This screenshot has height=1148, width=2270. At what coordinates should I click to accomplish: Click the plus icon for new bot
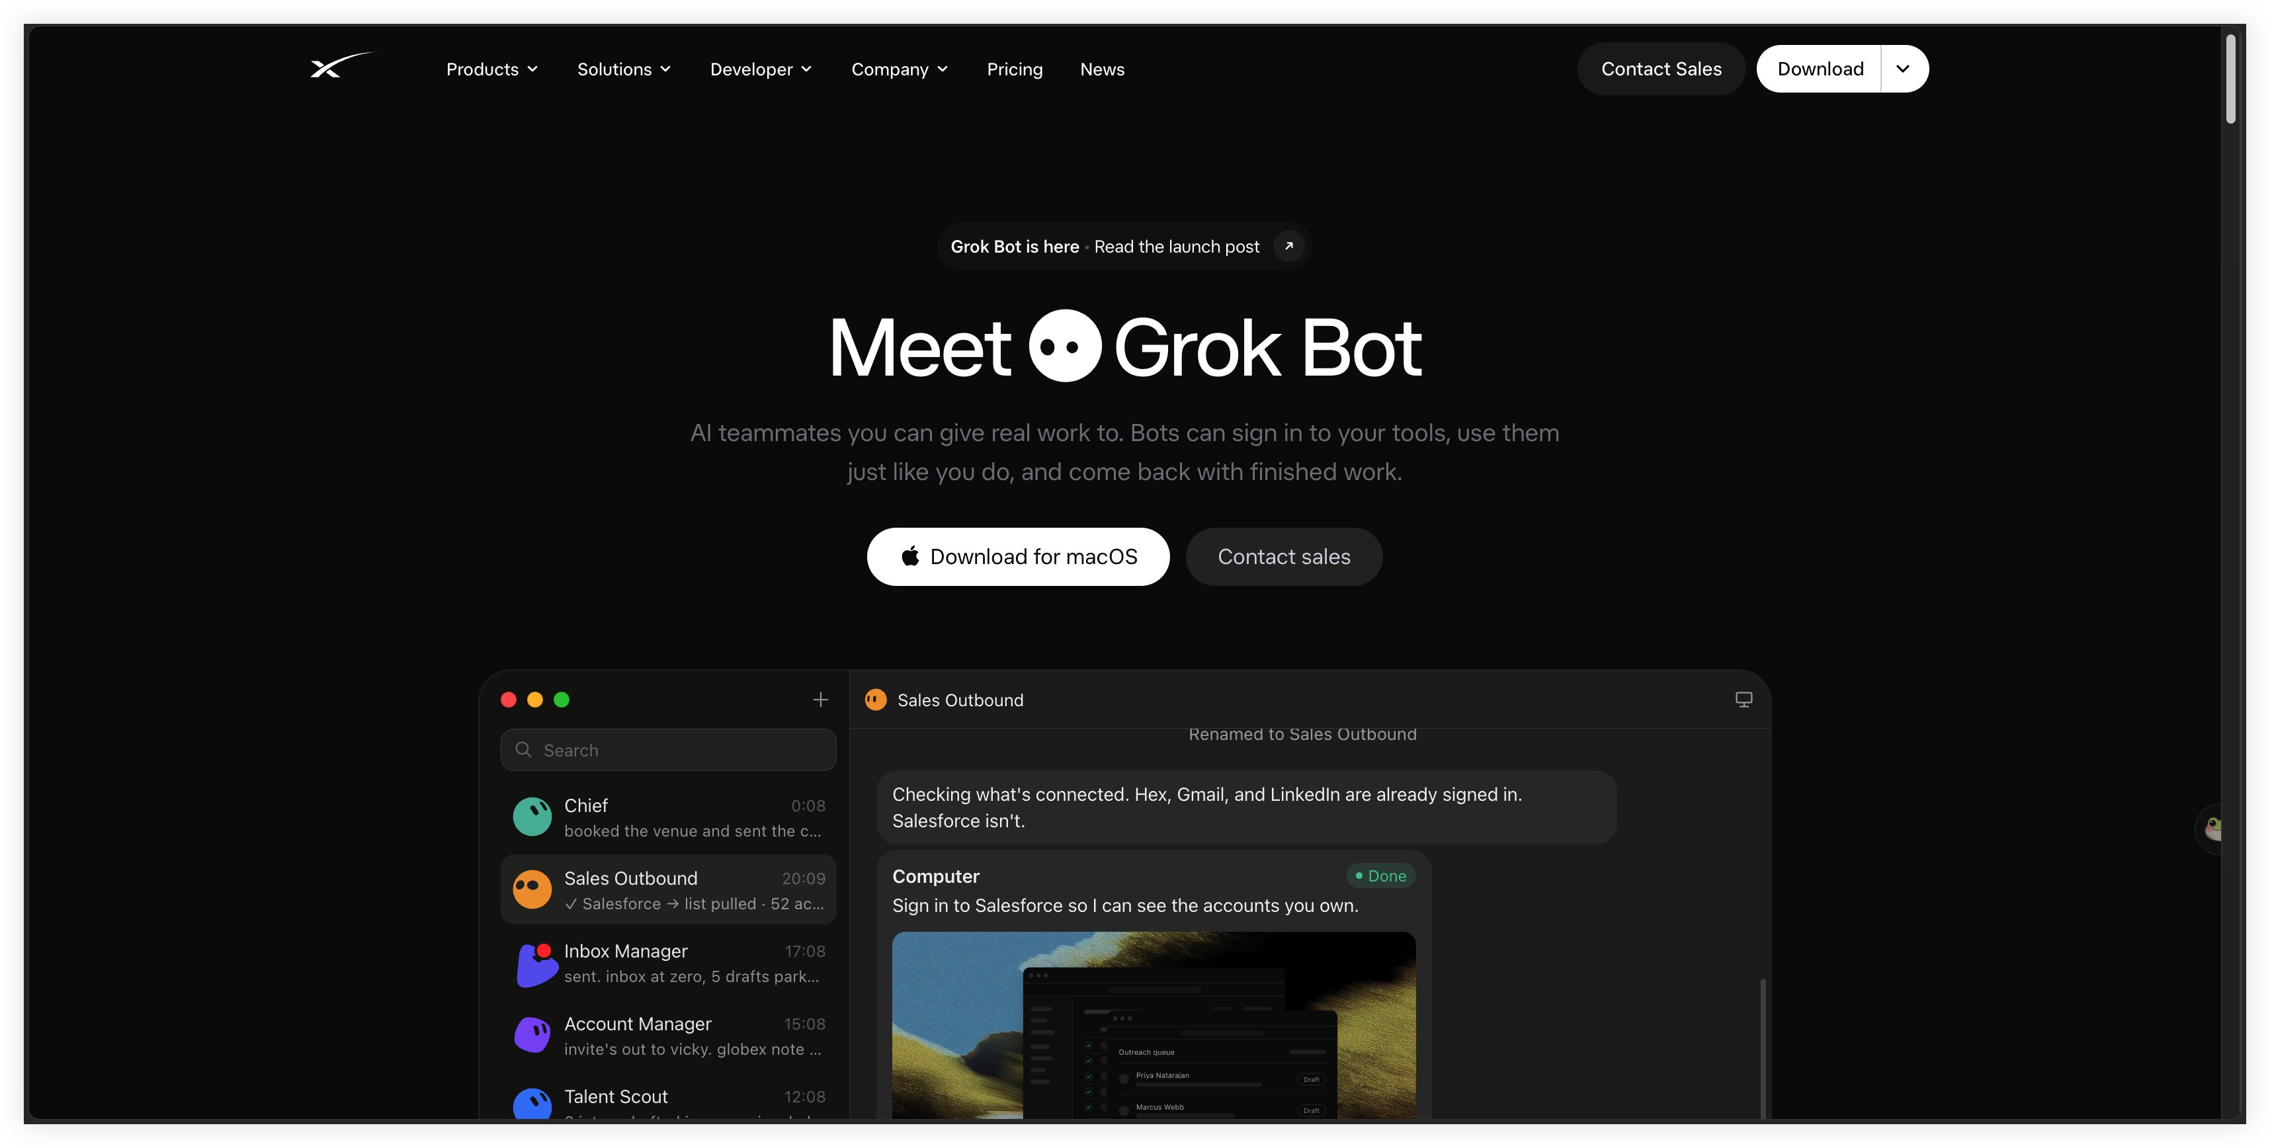(x=820, y=700)
